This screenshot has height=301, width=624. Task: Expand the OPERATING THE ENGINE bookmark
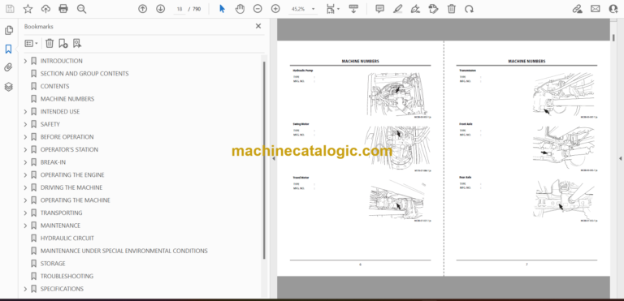point(25,175)
